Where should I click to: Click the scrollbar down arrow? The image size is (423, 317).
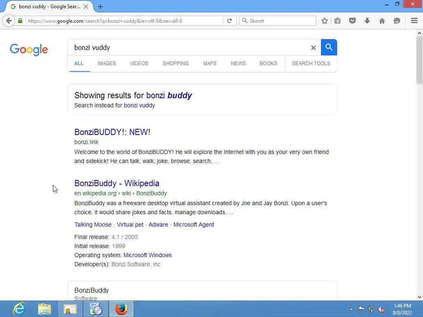click(419, 297)
